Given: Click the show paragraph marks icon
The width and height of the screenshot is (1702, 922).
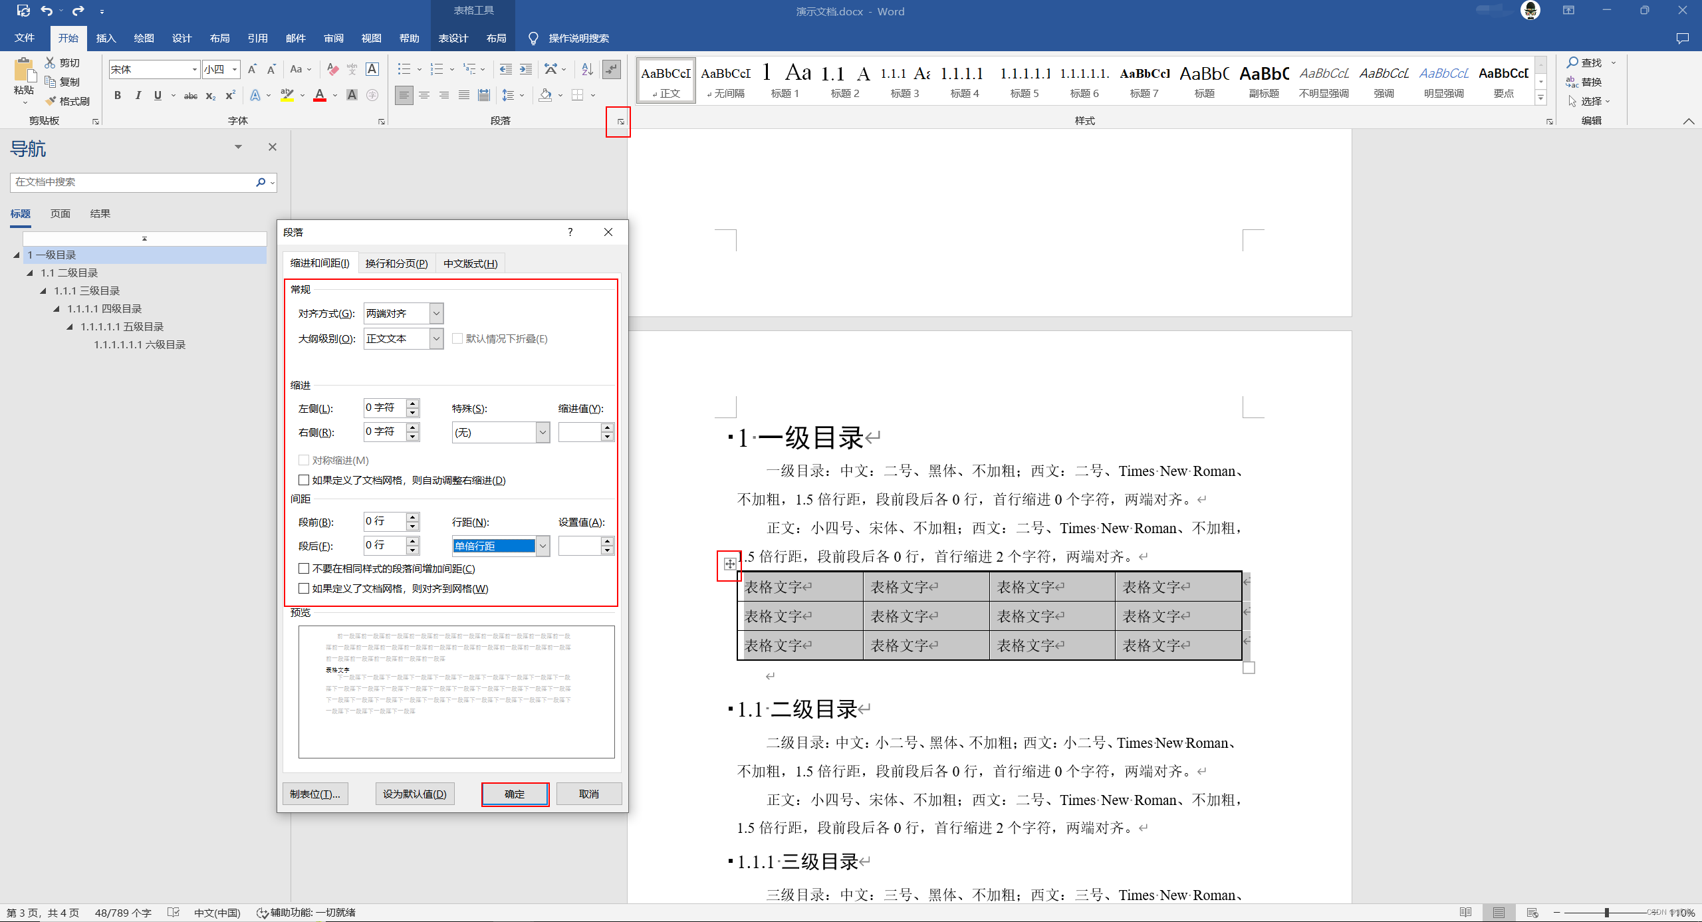Looking at the screenshot, I should (611, 69).
